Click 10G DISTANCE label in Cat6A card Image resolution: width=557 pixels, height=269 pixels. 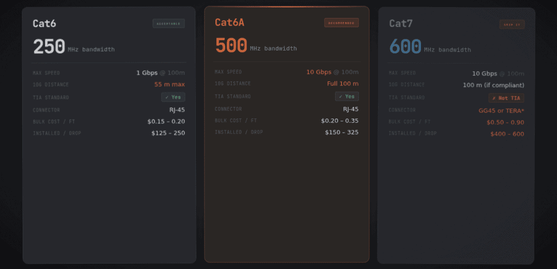[233, 83]
